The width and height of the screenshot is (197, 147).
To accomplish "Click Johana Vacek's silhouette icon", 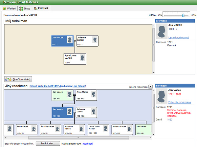I will 129,129.
